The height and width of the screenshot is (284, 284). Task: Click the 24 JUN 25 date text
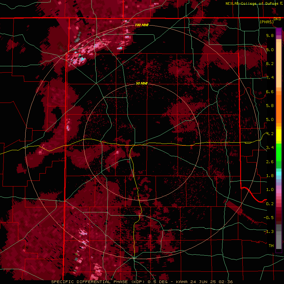(204, 282)
